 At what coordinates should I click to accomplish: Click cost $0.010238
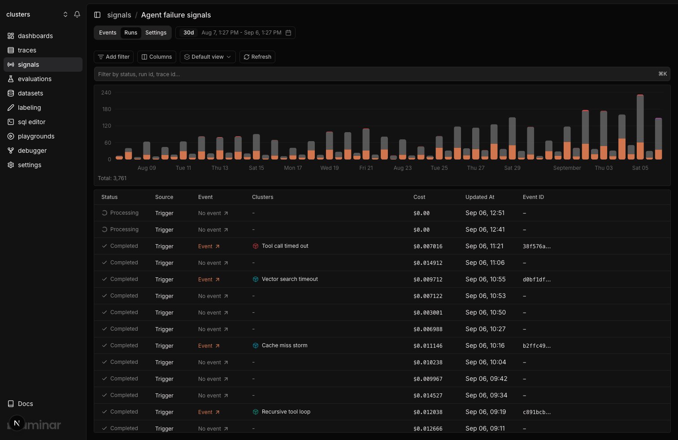(x=428, y=362)
